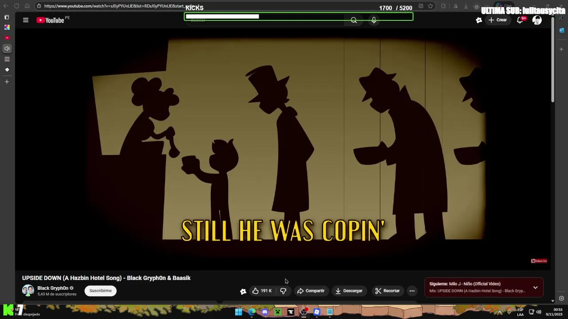Like the video with 191 K thumbs-up

coord(262,291)
